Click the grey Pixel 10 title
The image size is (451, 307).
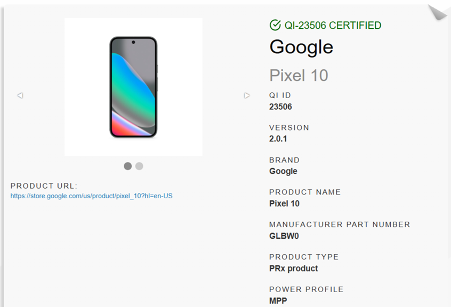(x=299, y=75)
